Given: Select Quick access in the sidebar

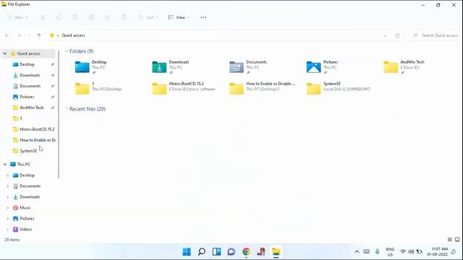Looking at the screenshot, I should pyautogui.click(x=29, y=53).
